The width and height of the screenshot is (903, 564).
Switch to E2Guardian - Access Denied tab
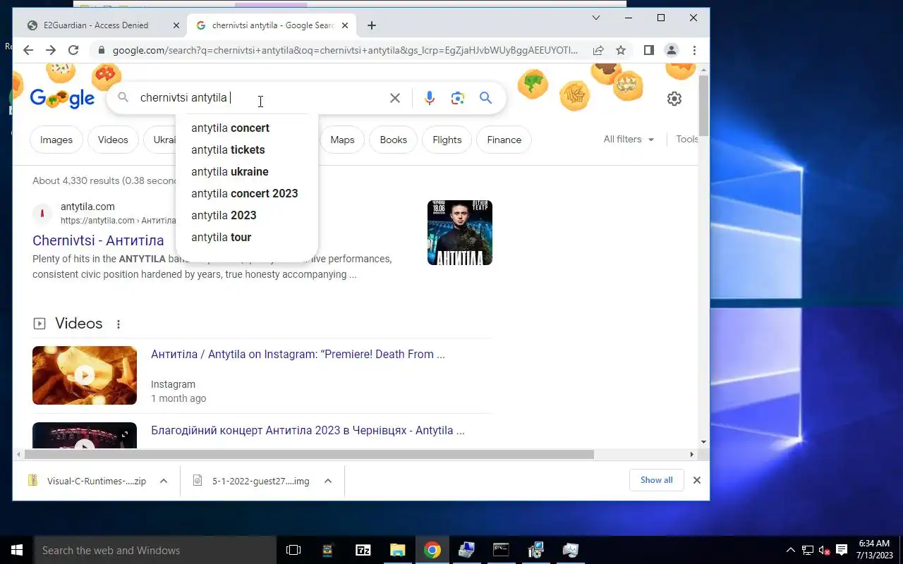coord(96,25)
